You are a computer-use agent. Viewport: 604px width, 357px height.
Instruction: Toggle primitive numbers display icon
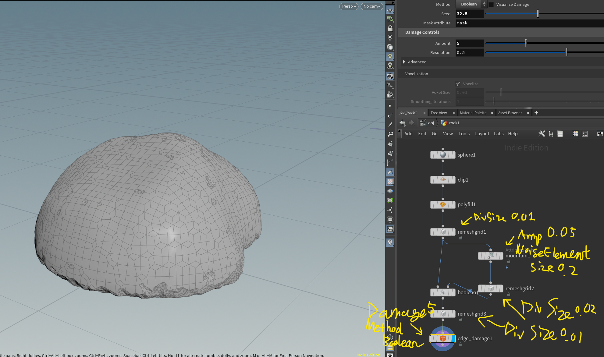390,153
